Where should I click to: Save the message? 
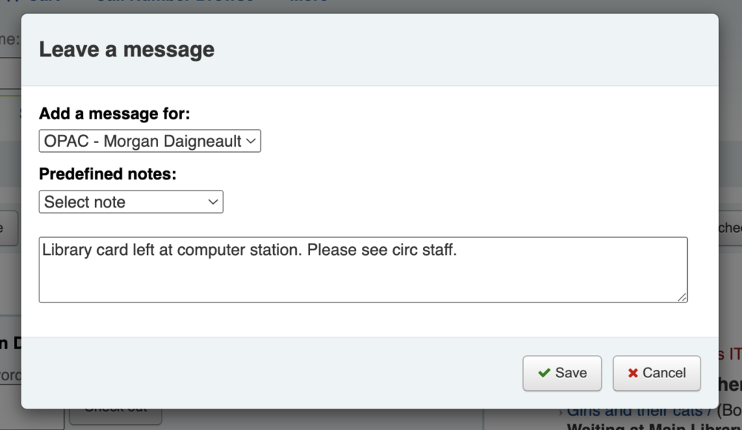click(x=562, y=373)
